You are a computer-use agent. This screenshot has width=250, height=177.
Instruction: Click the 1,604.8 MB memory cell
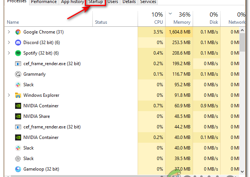click(179, 32)
